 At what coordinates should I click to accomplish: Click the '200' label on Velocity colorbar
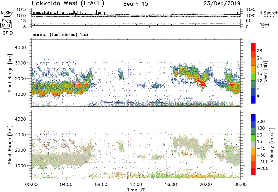pos(261,121)
